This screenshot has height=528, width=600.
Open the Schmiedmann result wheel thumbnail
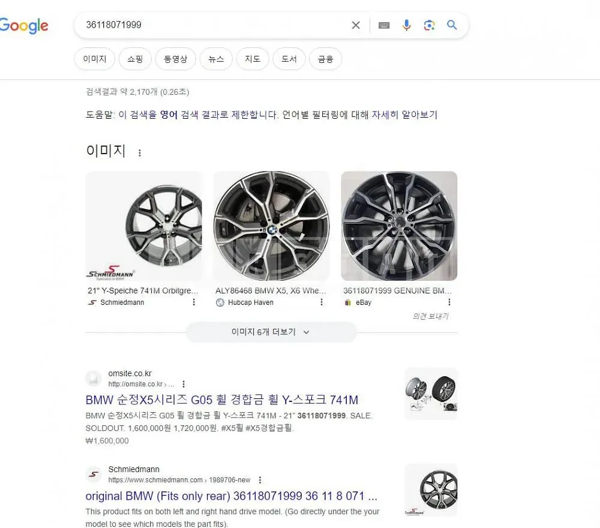[x=431, y=490]
